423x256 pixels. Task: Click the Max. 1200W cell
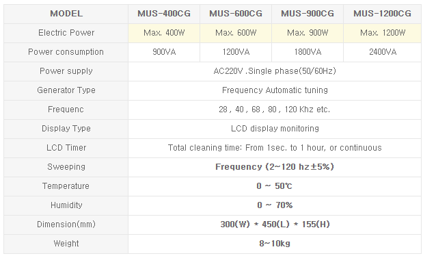pyautogui.click(x=382, y=33)
